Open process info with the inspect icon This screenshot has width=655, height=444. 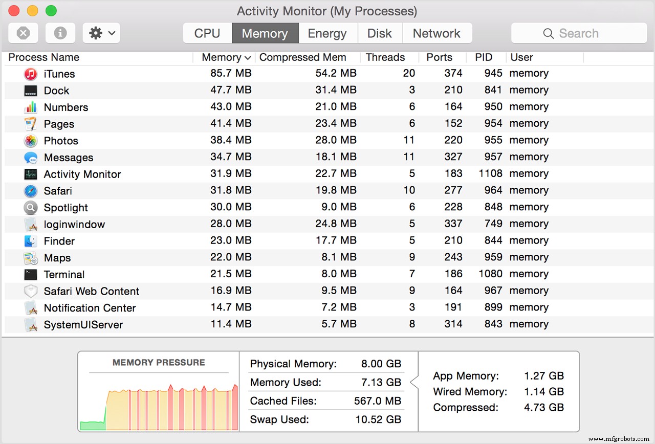click(60, 33)
